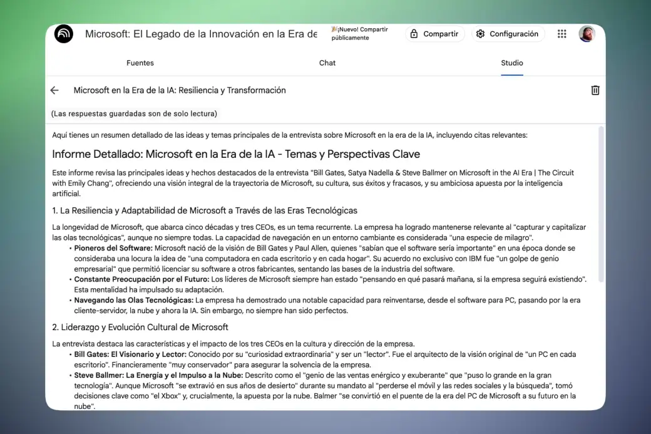
Task: Click the read-only notice about saved responses
Action: (x=134, y=114)
